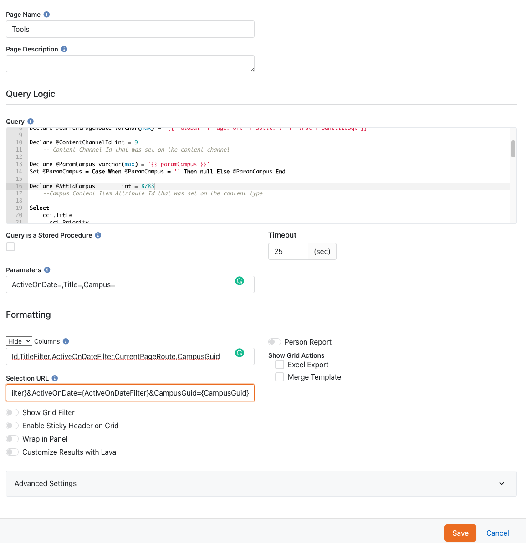526x543 pixels.
Task: Click the paramCampus declaration on line 13
Action: (x=119, y=164)
